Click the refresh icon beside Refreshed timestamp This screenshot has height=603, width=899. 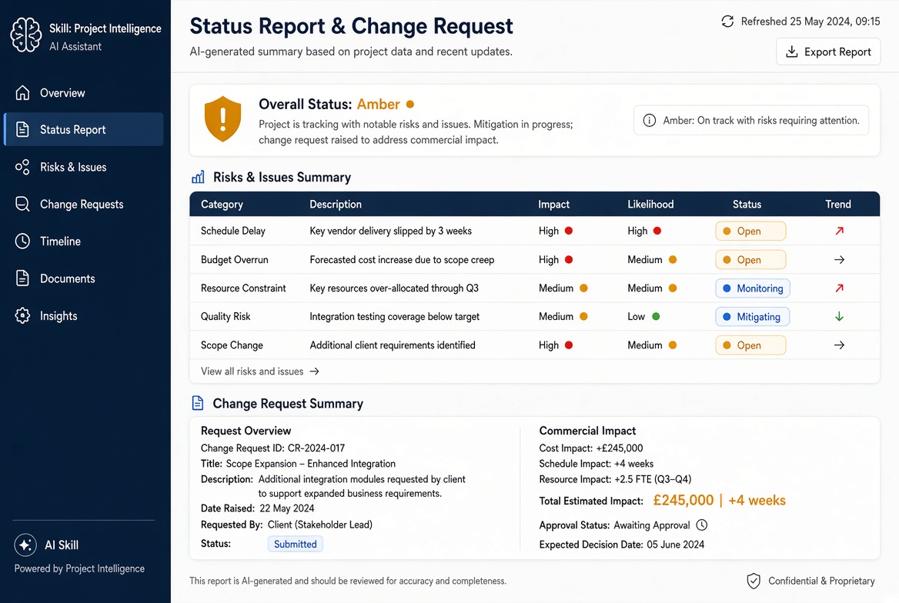tap(727, 22)
